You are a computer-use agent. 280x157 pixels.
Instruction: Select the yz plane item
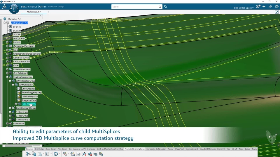click(17, 31)
